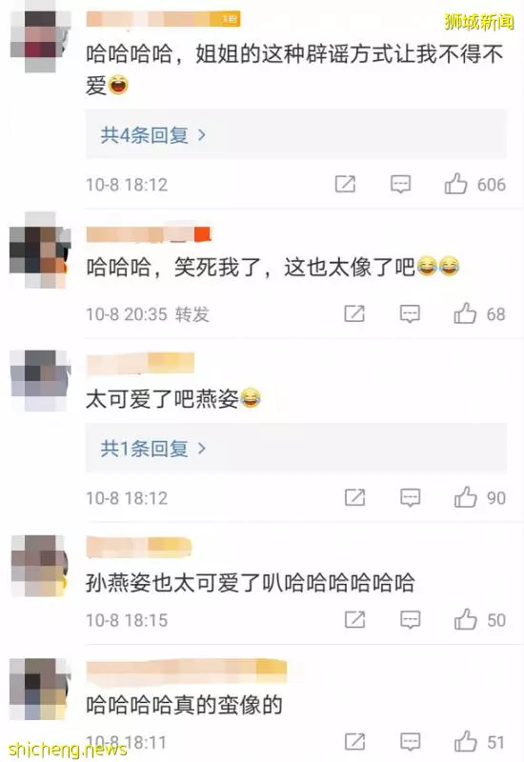This screenshot has height=762, width=524.
Task: Share the comment posted 10-8 18:12 with 606 likes
Action: [345, 184]
